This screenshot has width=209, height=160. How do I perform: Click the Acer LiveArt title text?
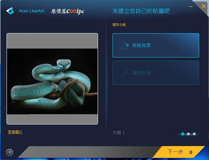[x=31, y=11]
